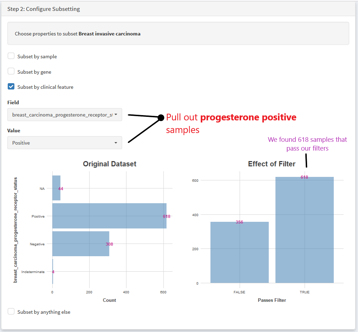This screenshot has height=332, width=358.
Task: Click the Subset by gene label text
Action: pyautogui.click(x=34, y=72)
